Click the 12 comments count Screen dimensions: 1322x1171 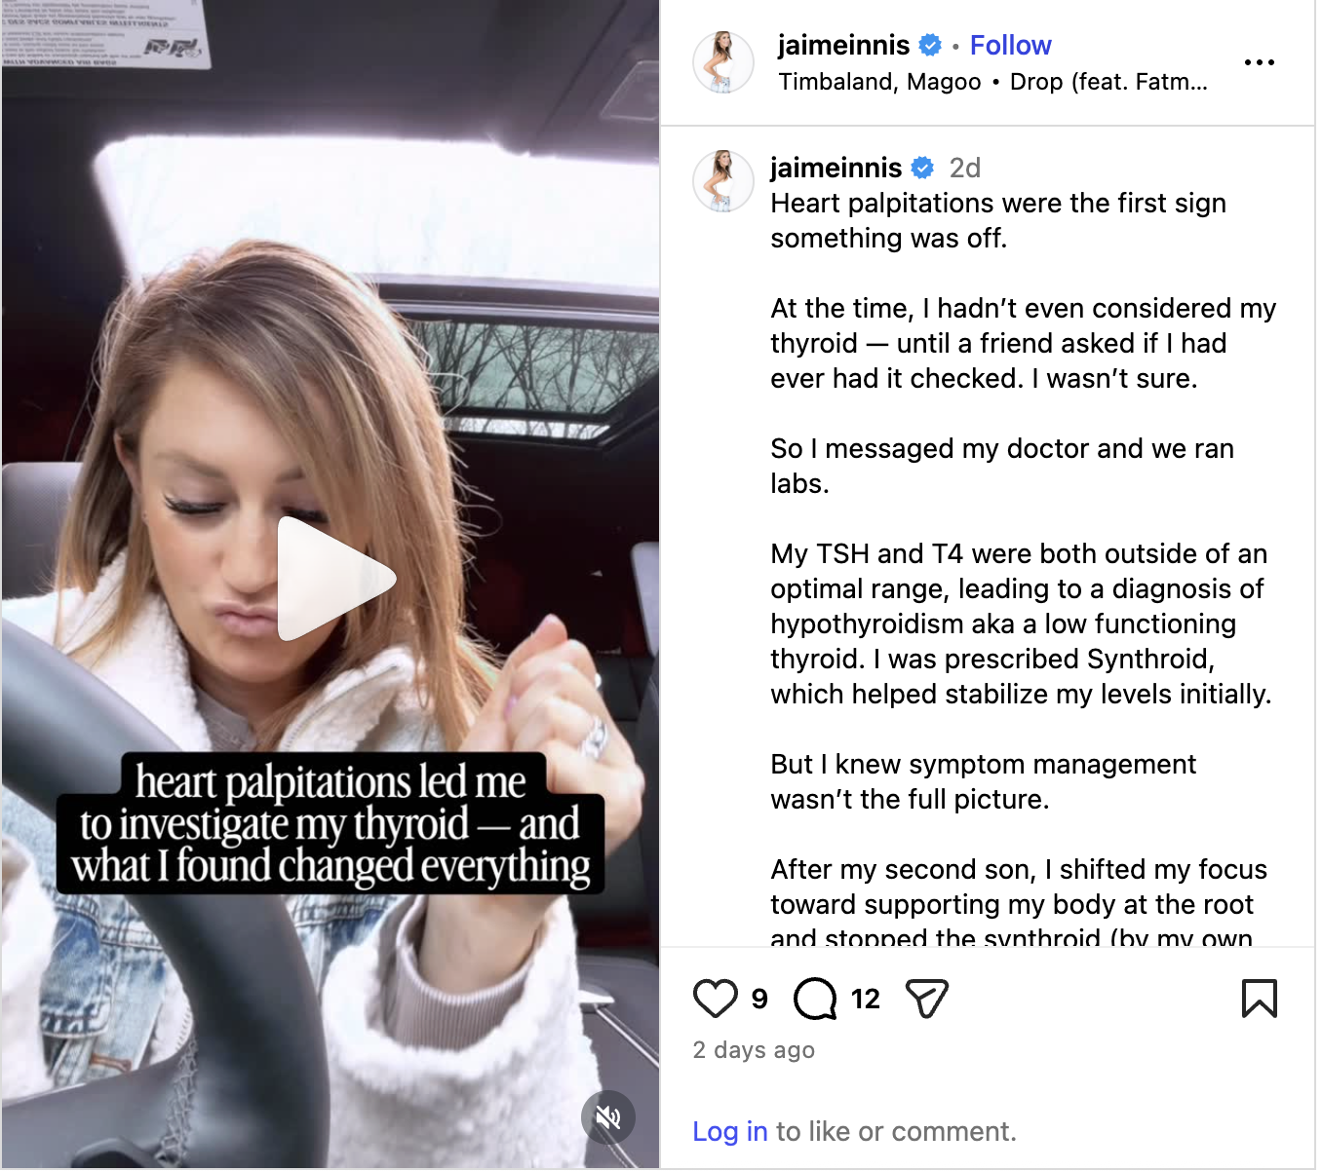[x=865, y=999]
